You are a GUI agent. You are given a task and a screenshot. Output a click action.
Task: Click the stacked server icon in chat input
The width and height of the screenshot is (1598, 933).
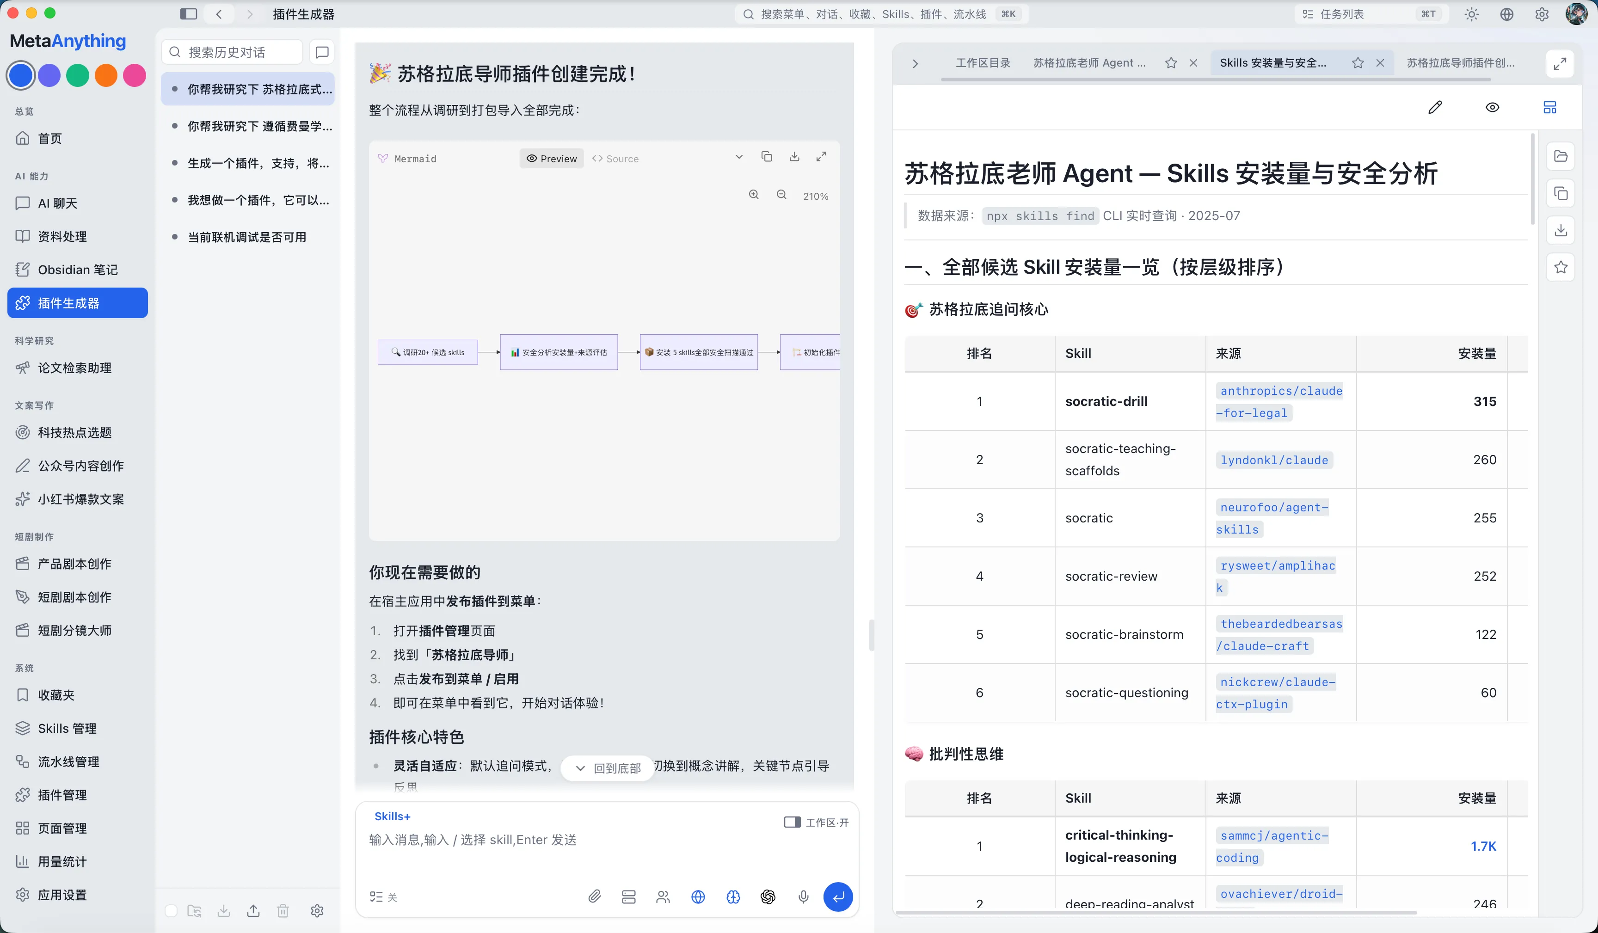click(628, 896)
